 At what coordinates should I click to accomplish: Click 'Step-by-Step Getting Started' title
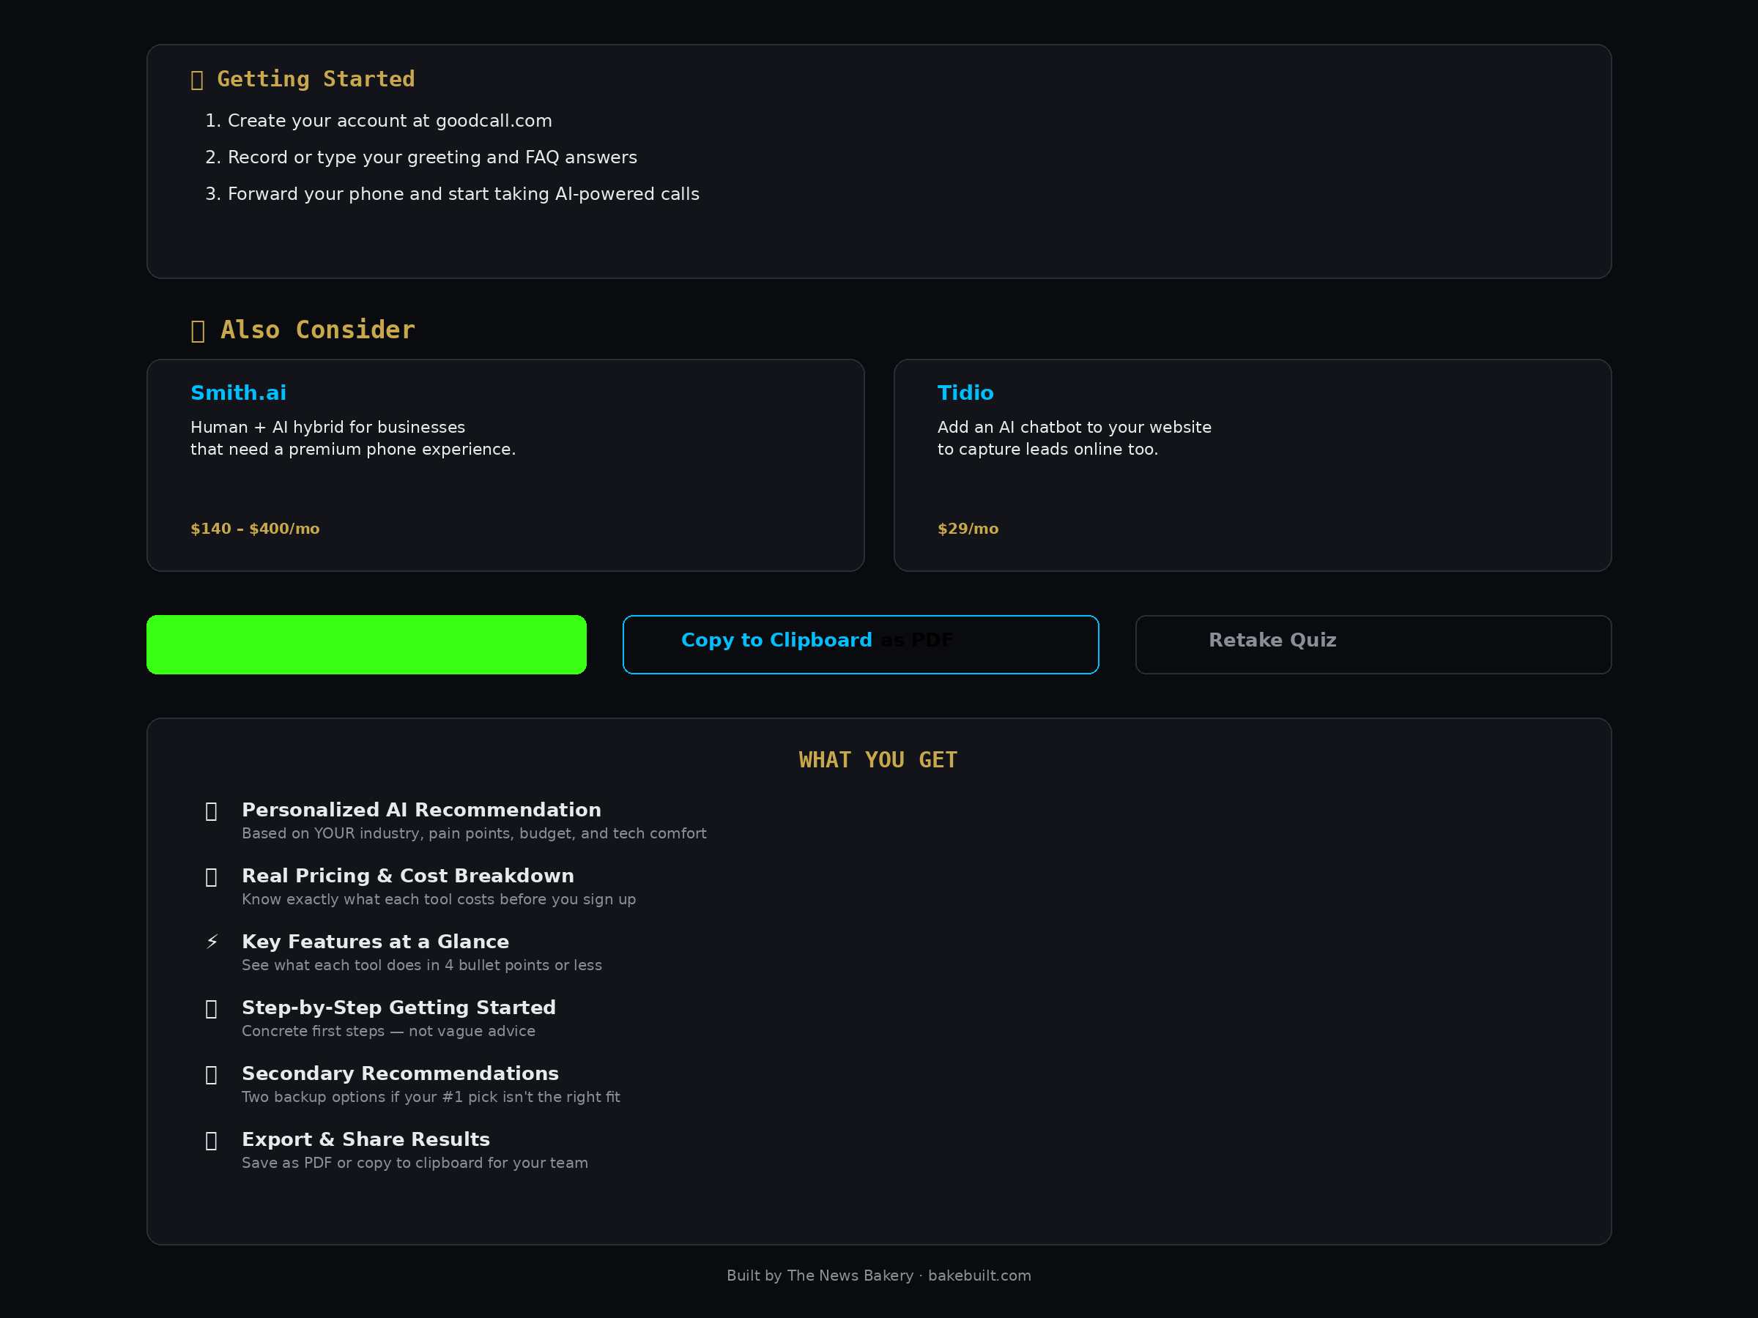coord(399,1008)
